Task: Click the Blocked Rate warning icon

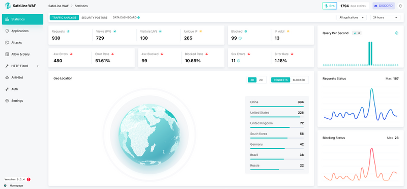Action: coord(207,54)
